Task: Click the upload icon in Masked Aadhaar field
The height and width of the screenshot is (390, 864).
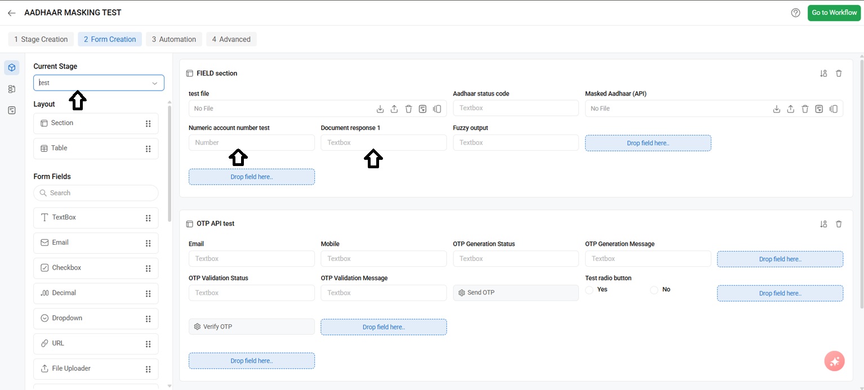Action: 791,109
